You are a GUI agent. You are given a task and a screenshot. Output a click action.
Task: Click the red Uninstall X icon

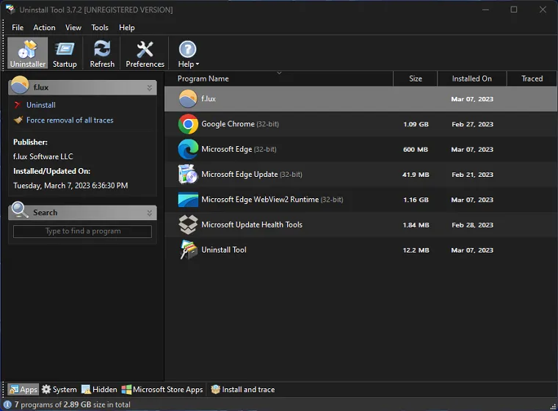[x=18, y=105]
